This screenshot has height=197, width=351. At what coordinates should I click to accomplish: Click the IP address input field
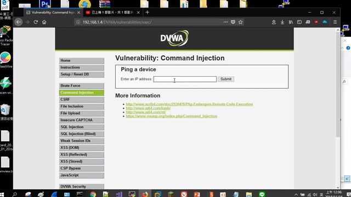tap(185, 79)
